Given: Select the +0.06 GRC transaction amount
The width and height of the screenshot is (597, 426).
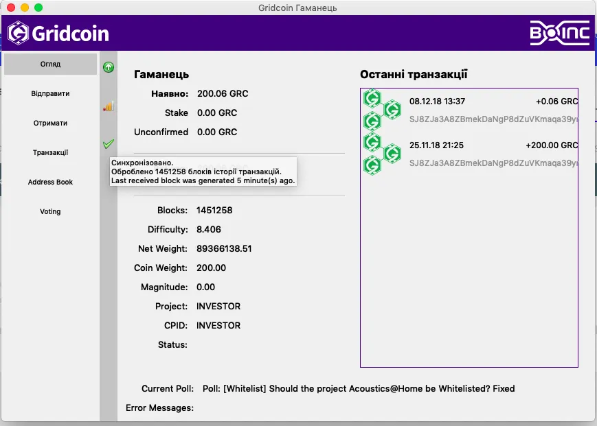Looking at the screenshot, I should [556, 102].
